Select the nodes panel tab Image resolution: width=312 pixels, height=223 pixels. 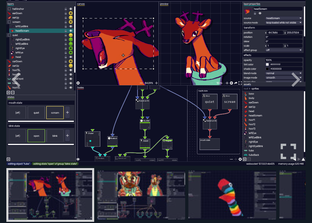tap(81, 88)
